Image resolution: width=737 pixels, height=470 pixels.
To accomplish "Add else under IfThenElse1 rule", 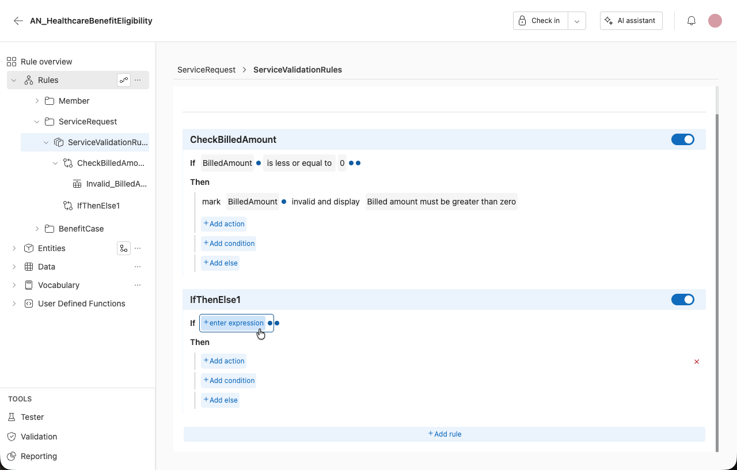I will 221,400.
